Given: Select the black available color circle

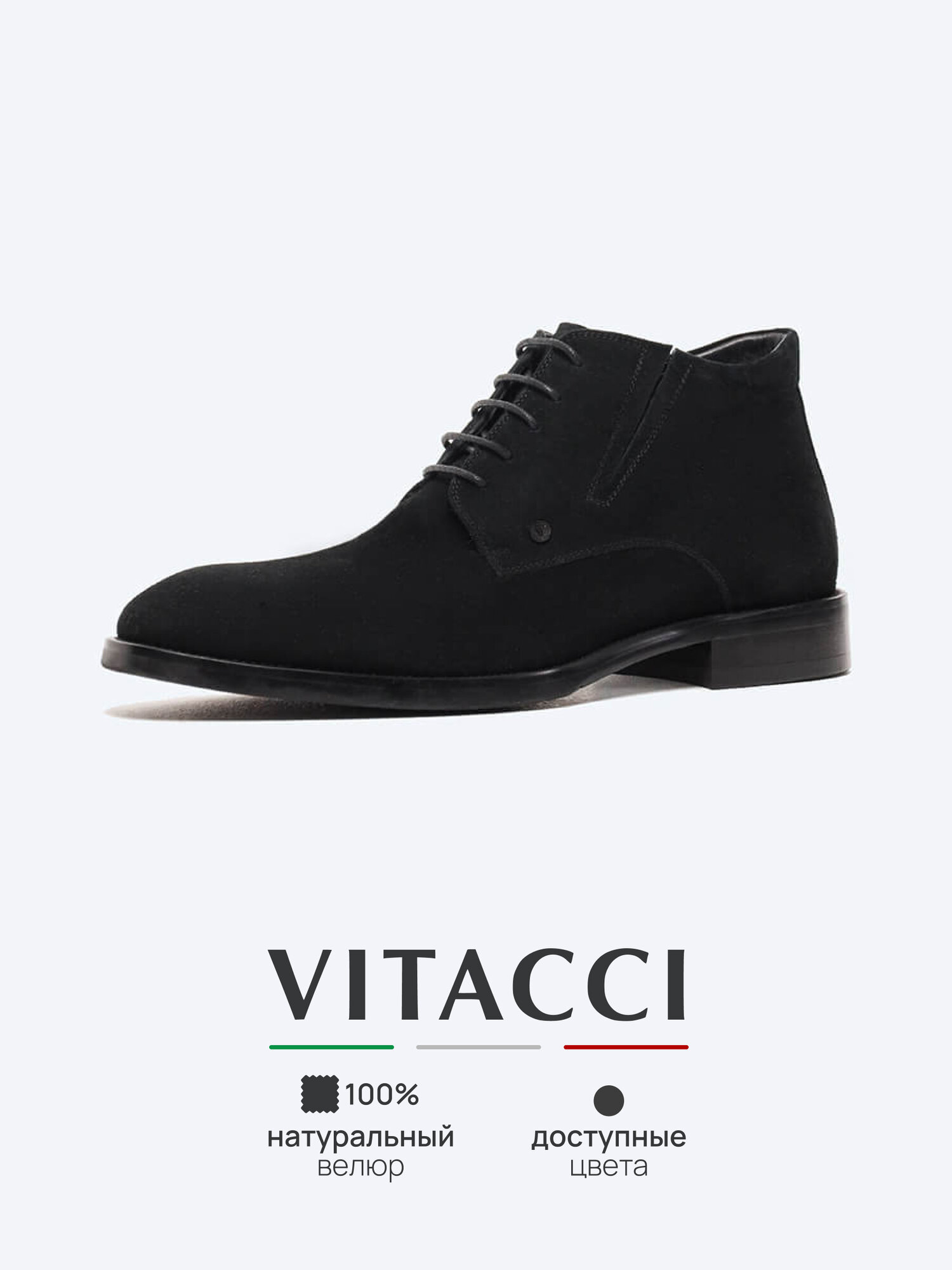Looking at the screenshot, I should [x=609, y=1100].
